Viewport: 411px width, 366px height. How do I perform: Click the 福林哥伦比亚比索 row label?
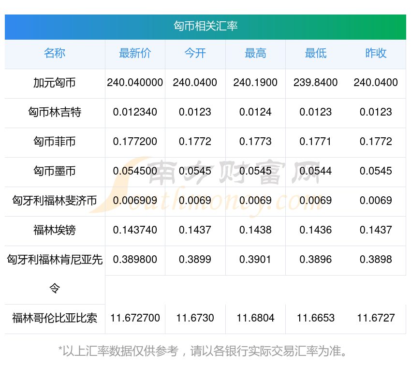click(55, 319)
